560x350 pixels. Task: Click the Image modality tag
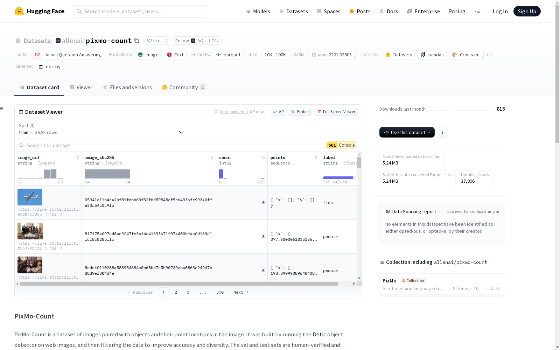click(x=148, y=55)
